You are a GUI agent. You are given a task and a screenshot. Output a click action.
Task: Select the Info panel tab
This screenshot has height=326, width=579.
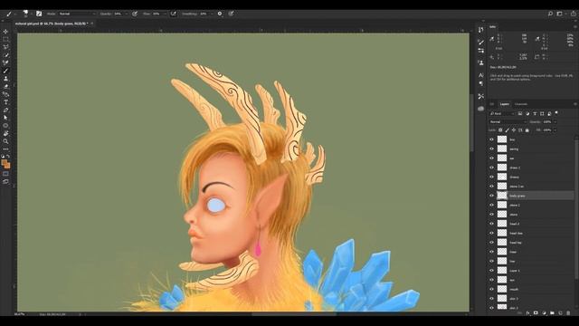tap(492, 27)
